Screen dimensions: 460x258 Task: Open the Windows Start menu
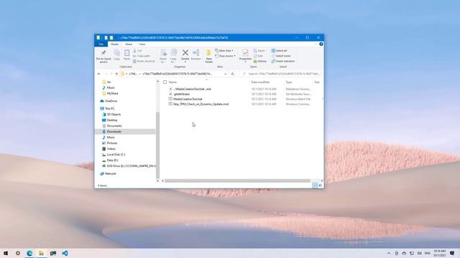(6, 253)
